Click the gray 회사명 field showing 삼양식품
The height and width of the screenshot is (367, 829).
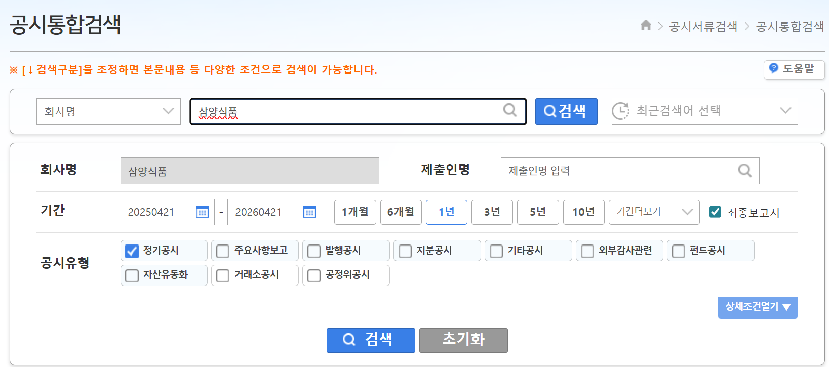(250, 171)
